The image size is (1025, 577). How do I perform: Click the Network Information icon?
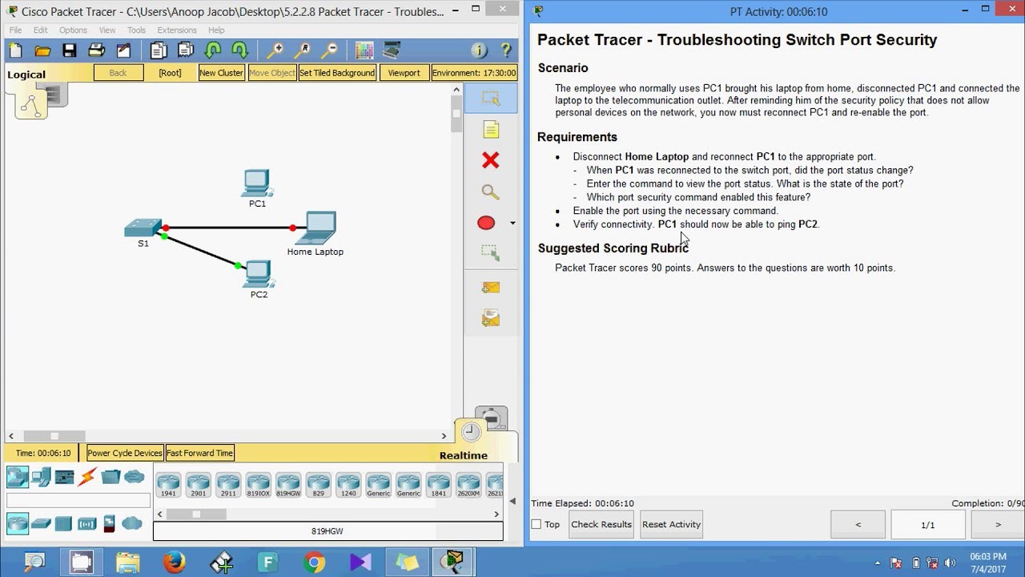(479, 50)
